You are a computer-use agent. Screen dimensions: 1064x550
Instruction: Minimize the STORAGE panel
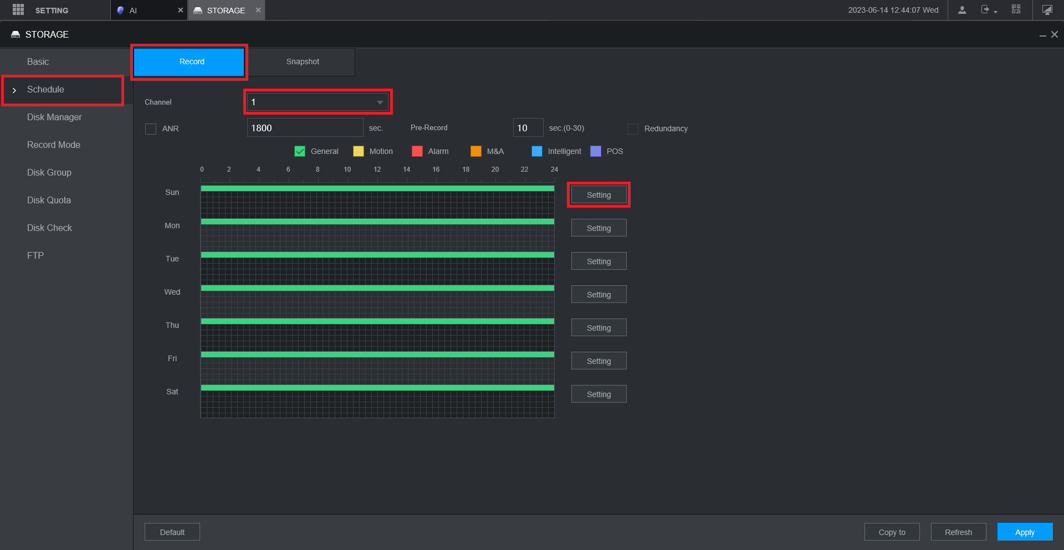coord(1042,35)
